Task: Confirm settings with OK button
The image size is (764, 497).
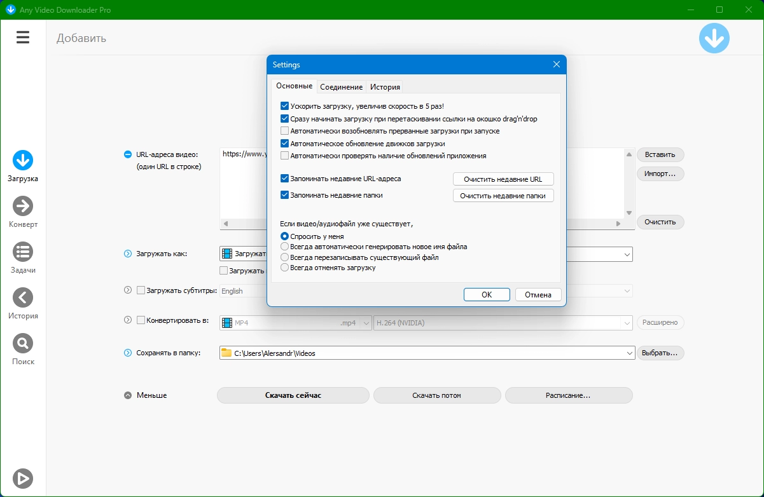Action: pos(487,294)
